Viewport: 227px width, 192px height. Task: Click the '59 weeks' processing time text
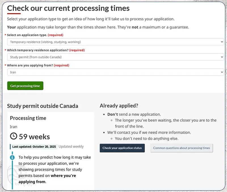coord(34,137)
